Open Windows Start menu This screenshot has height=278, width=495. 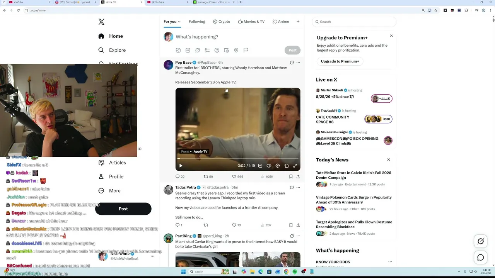click(x=183, y=272)
